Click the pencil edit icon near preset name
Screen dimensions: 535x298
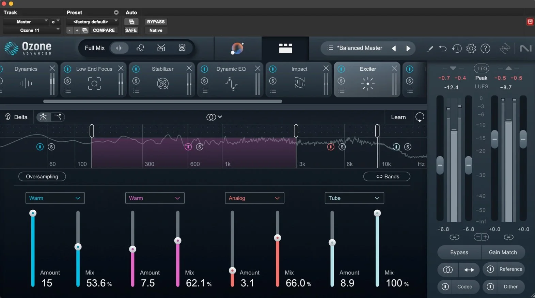pyautogui.click(x=430, y=49)
